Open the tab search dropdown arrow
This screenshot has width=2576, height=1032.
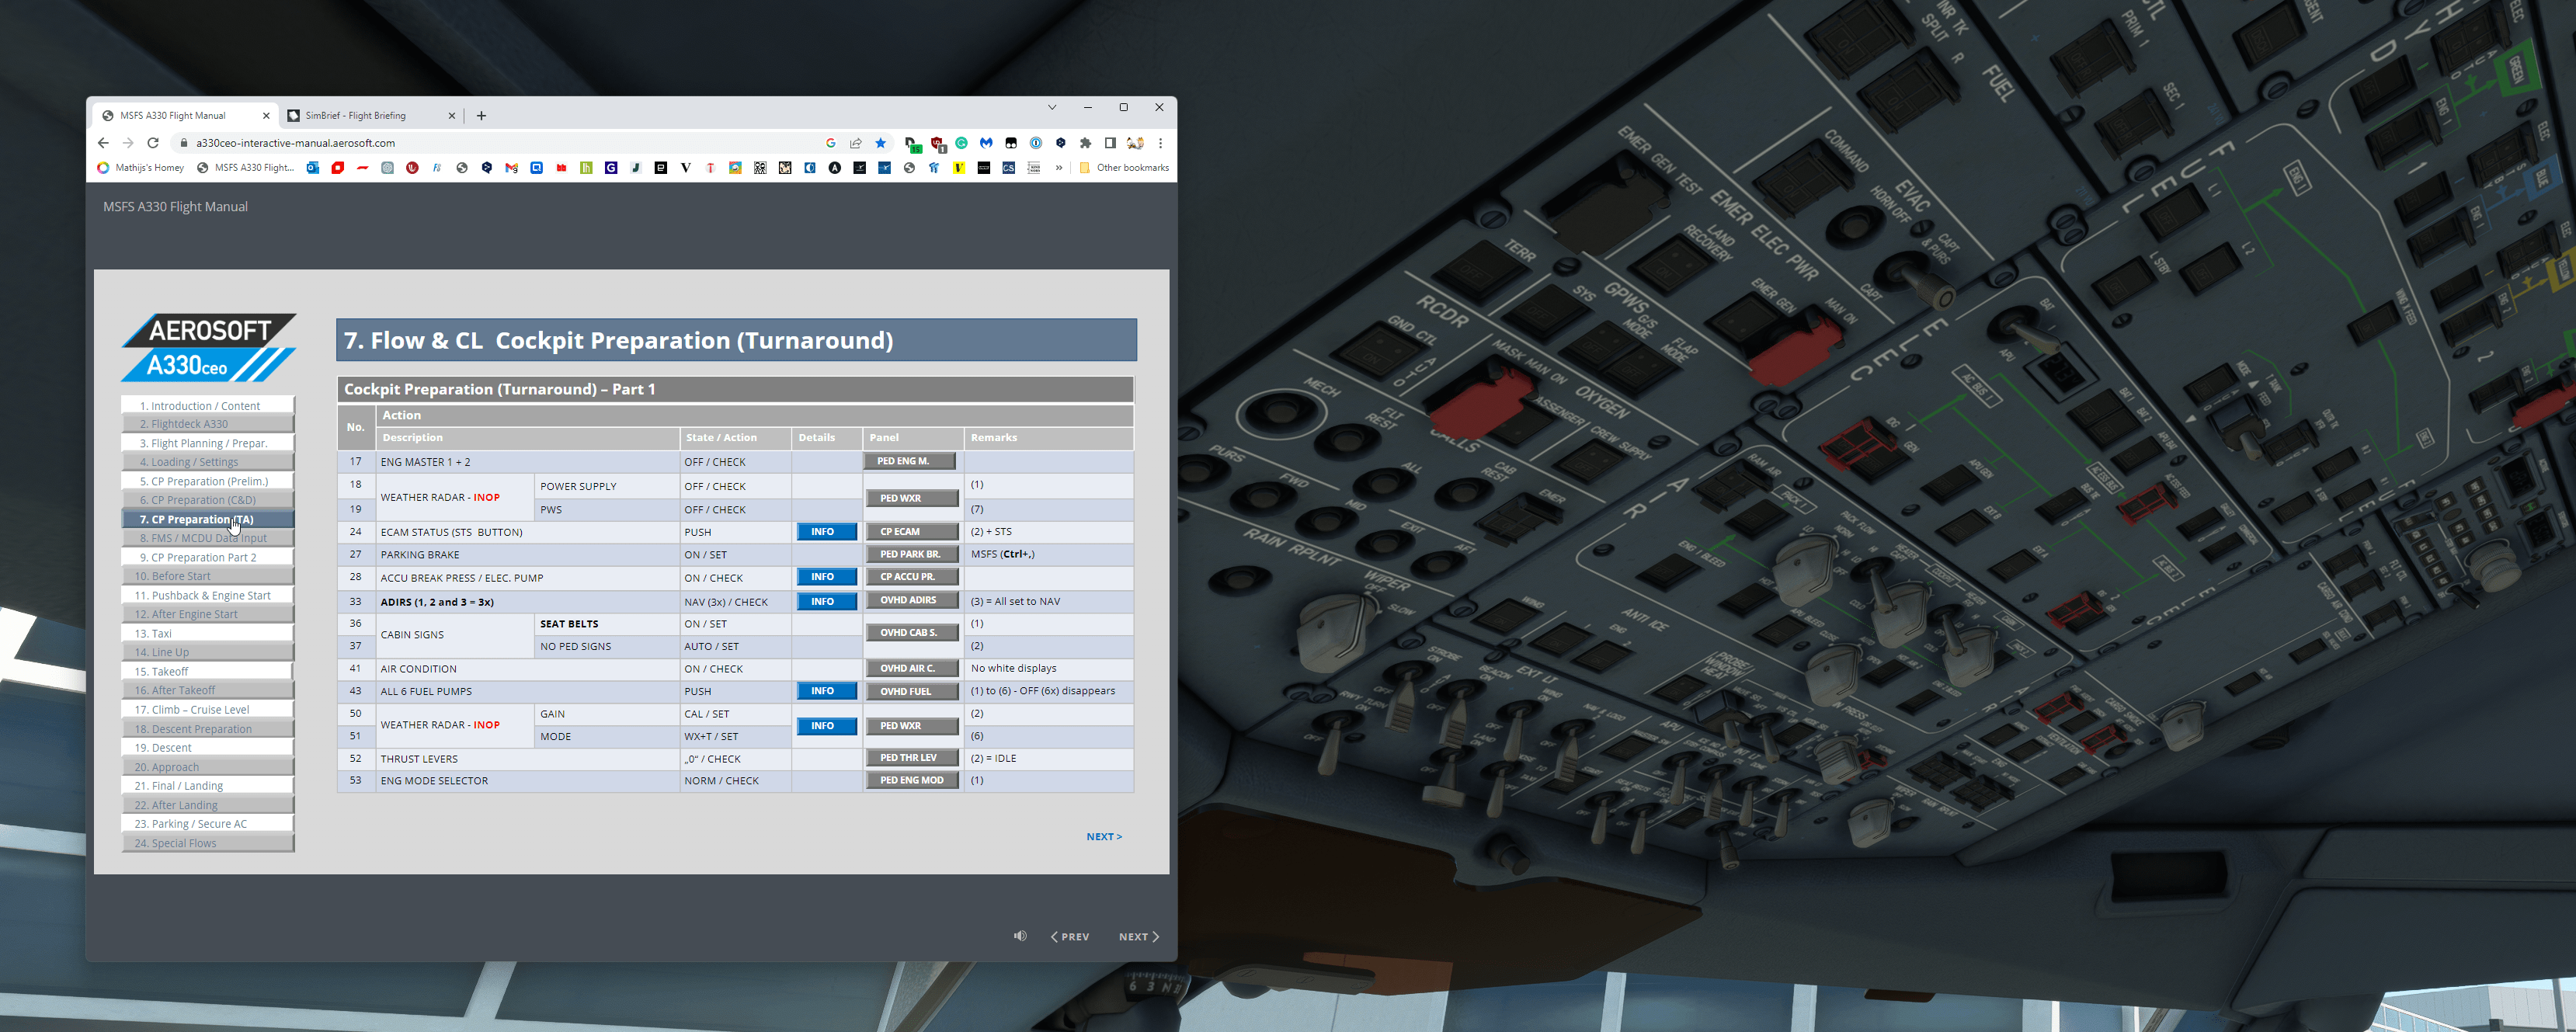tap(1052, 107)
